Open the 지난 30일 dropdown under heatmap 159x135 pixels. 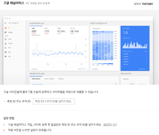(95, 69)
